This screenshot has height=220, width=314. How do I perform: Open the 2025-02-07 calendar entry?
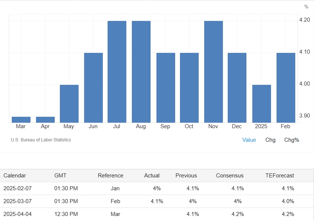pyautogui.click(x=18, y=188)
